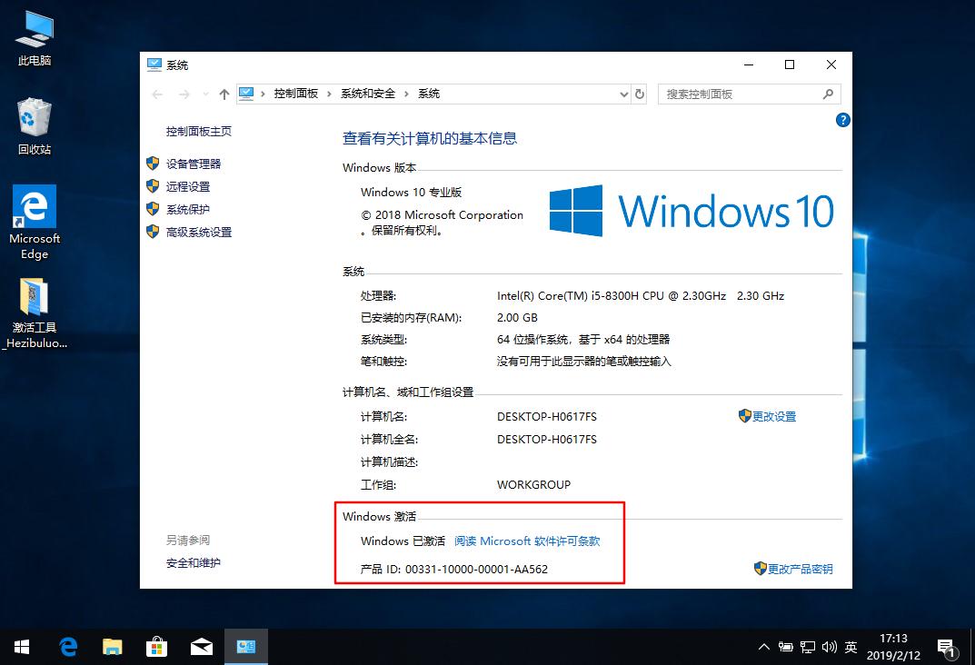Click the blue help question mark icon
Image resolution: width=975 pixels, height=665 pixels.
842,119
